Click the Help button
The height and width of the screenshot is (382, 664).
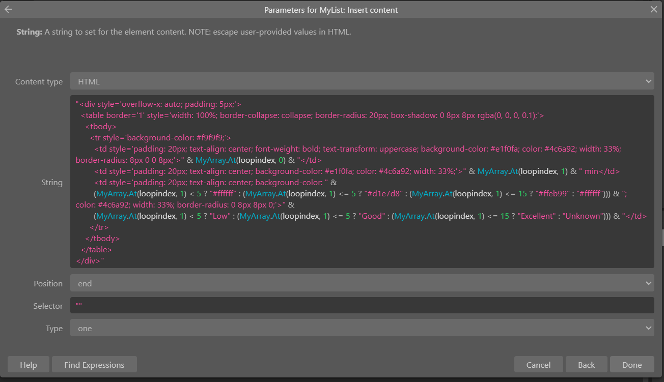click(29, 365)
